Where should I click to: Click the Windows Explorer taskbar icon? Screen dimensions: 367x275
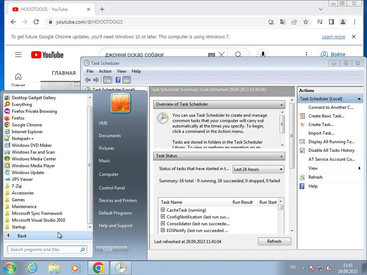coord(54,268)
